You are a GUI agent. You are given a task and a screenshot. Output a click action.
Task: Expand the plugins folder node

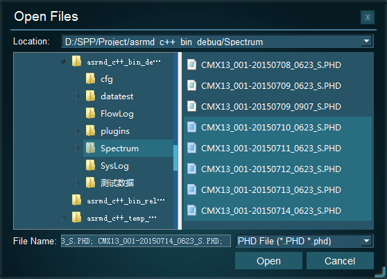click(x=77, y=131)
